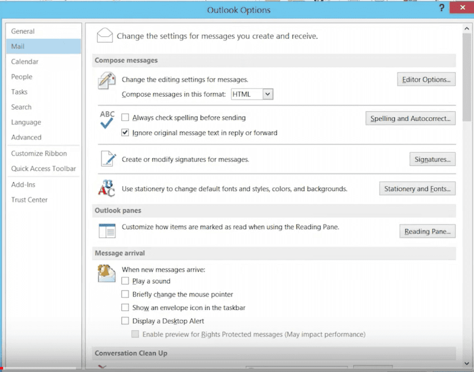Click the scrollbar down arrow

466,363
